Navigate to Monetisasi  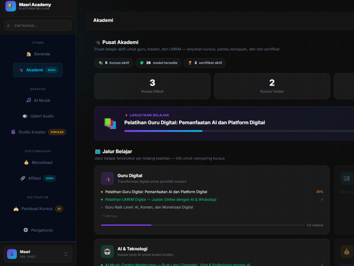point(38,162)
